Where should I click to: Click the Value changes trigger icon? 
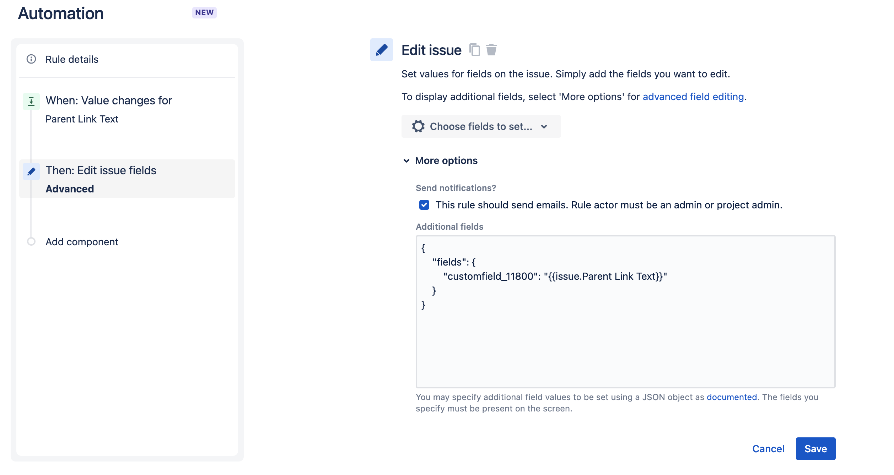point(31,102)
